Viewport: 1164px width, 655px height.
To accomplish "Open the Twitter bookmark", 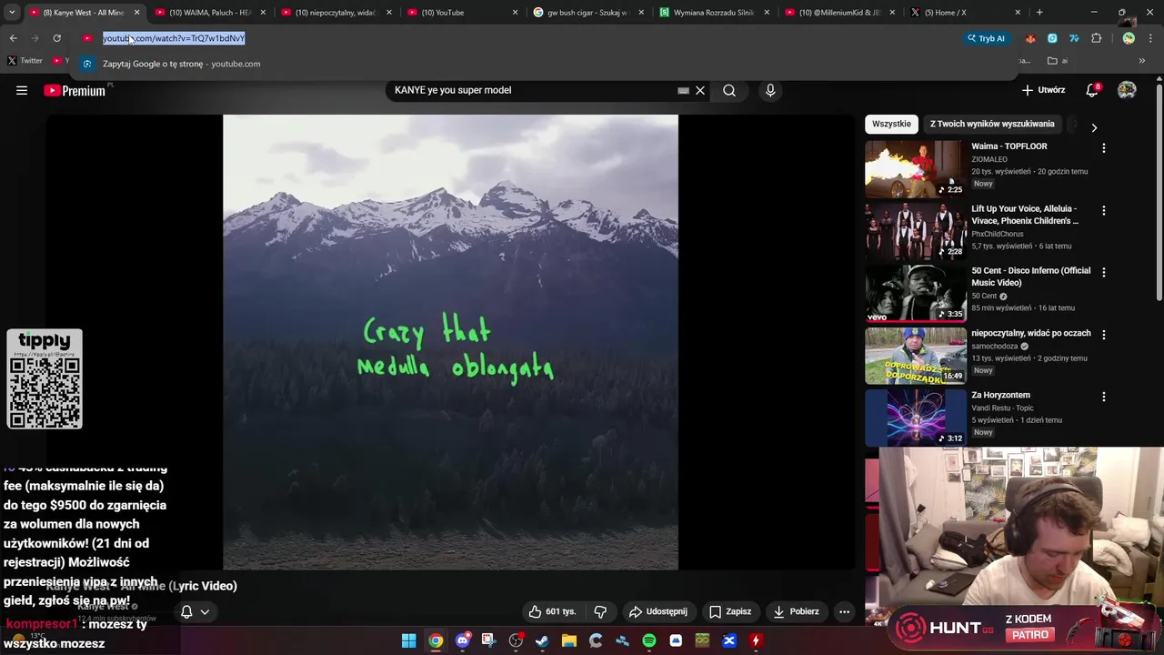I will [25, 61].
